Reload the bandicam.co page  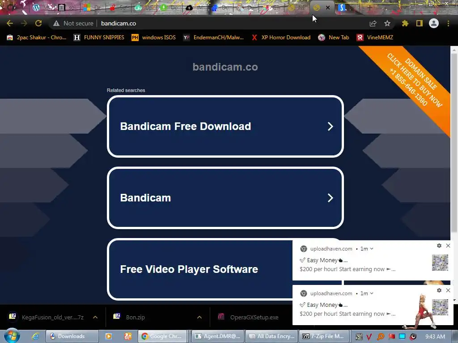(38, 23)
